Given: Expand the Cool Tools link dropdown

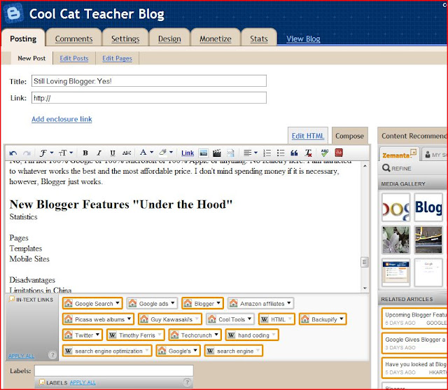Looking at the screenshot, I should [249, 319].
